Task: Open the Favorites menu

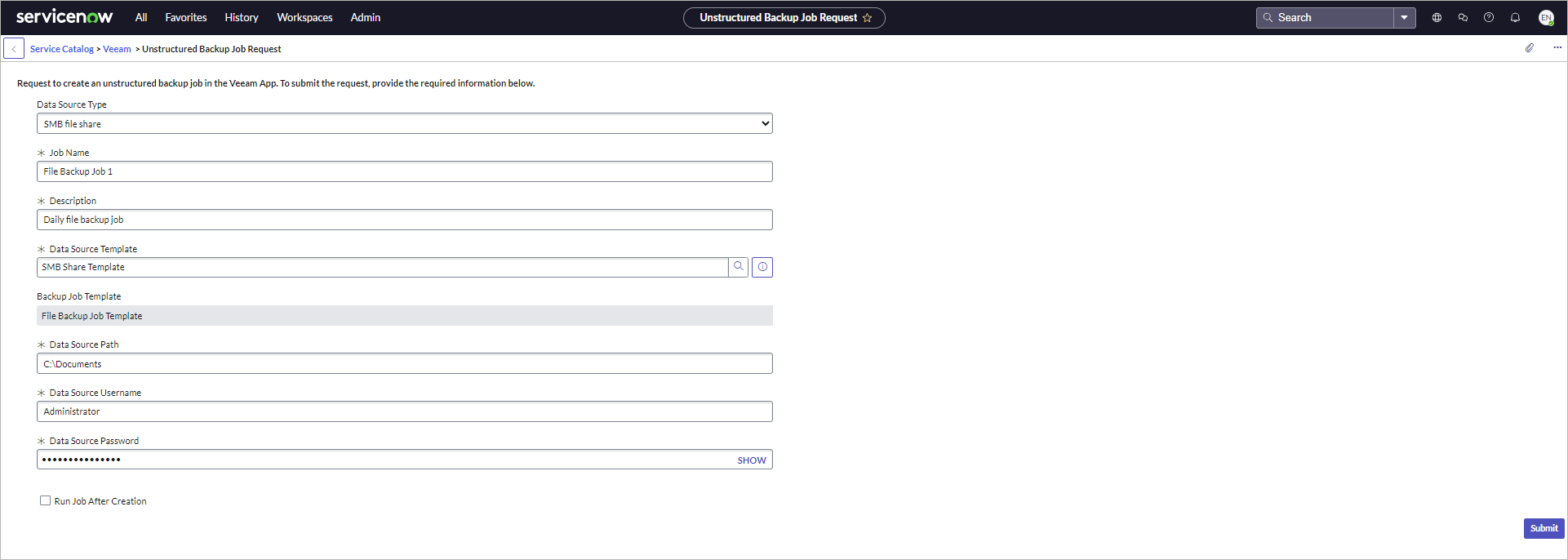Action: click(186, 17)
